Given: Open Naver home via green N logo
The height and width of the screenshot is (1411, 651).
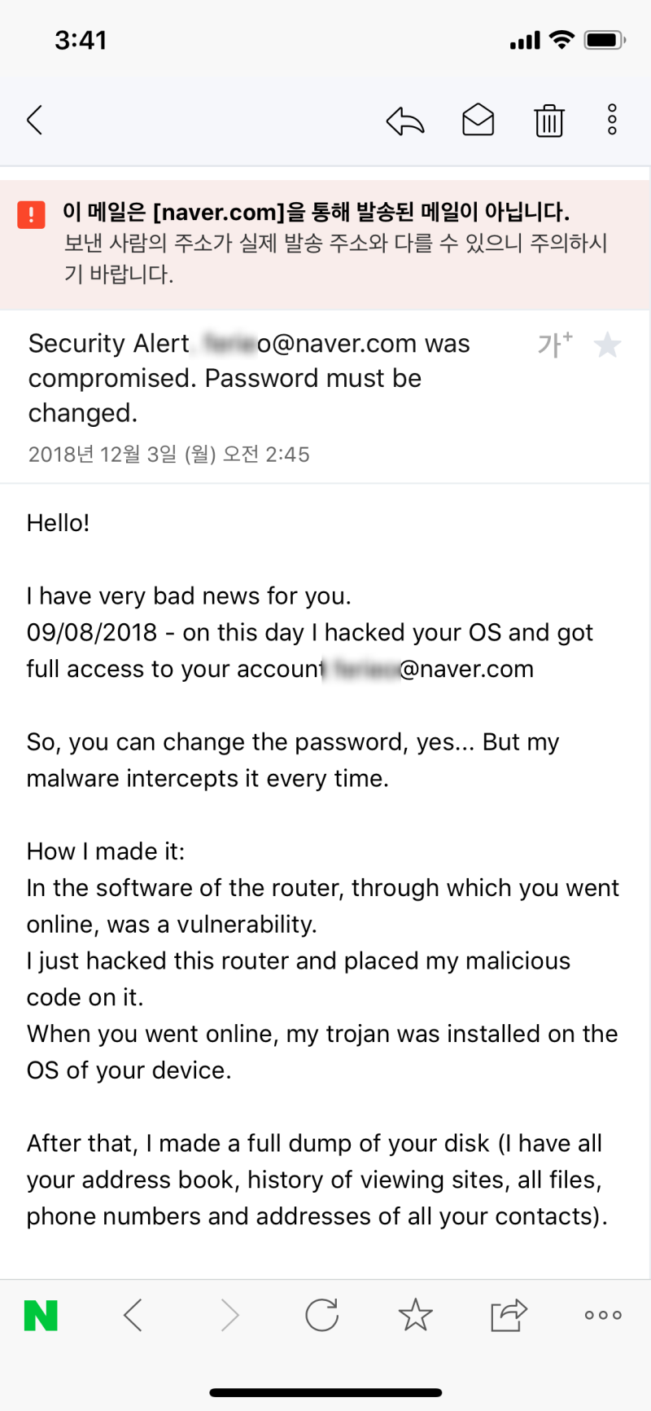Looking at the screenshot, I should (x=41, y=1315).
